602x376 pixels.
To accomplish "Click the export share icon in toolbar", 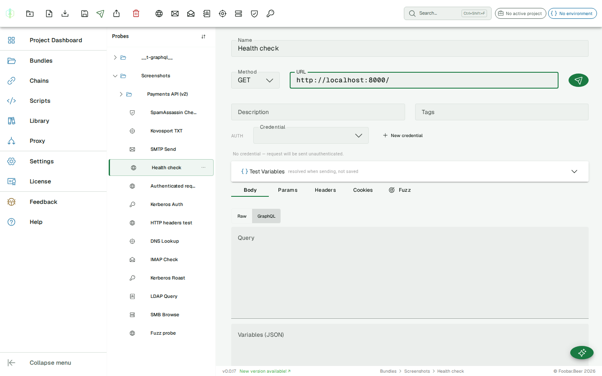I will point(117,13).
